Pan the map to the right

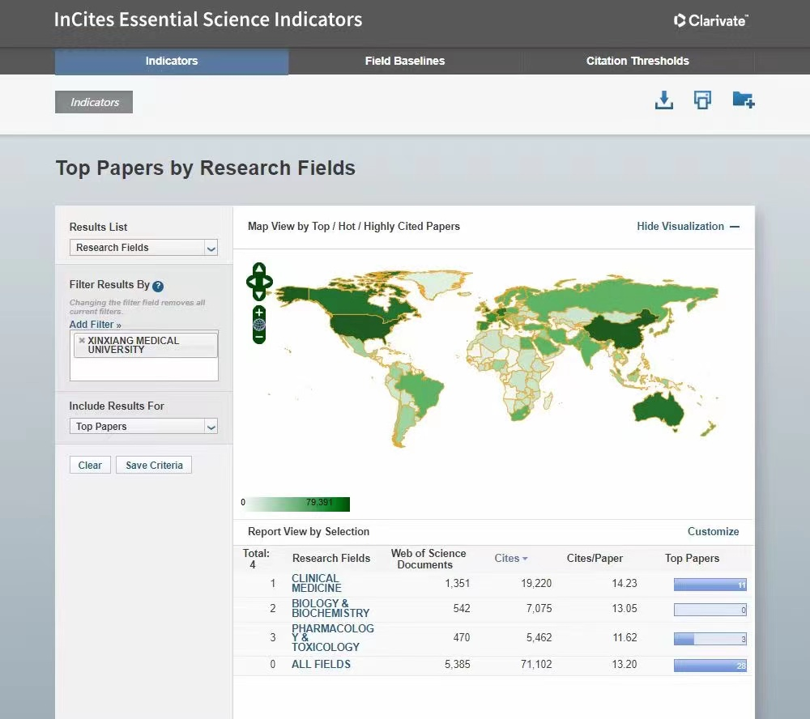click(268, 283)
